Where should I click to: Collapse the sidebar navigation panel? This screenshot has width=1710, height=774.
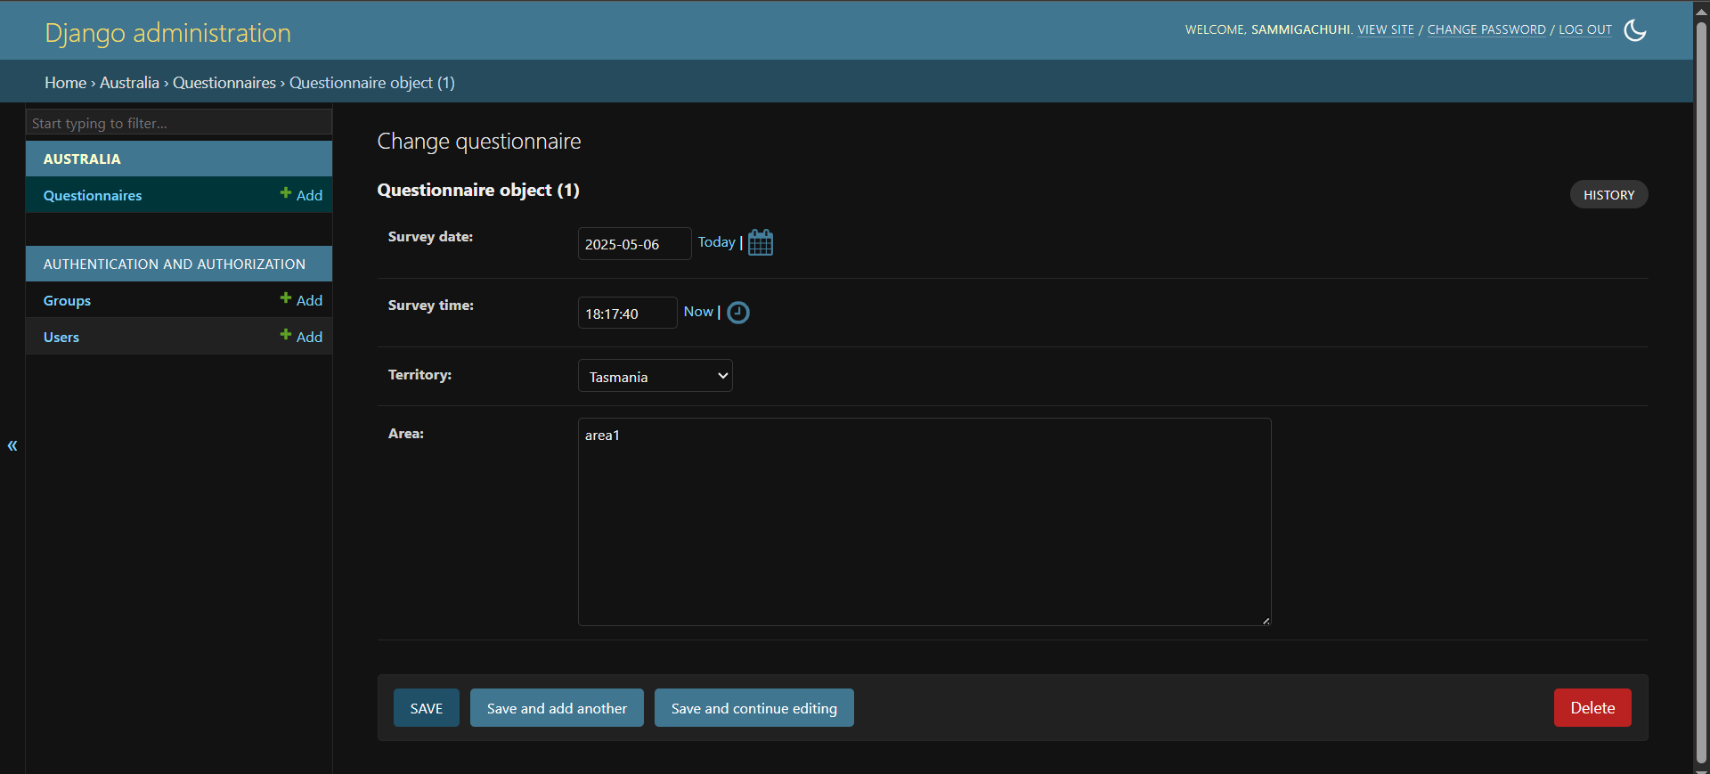[12, 445]
